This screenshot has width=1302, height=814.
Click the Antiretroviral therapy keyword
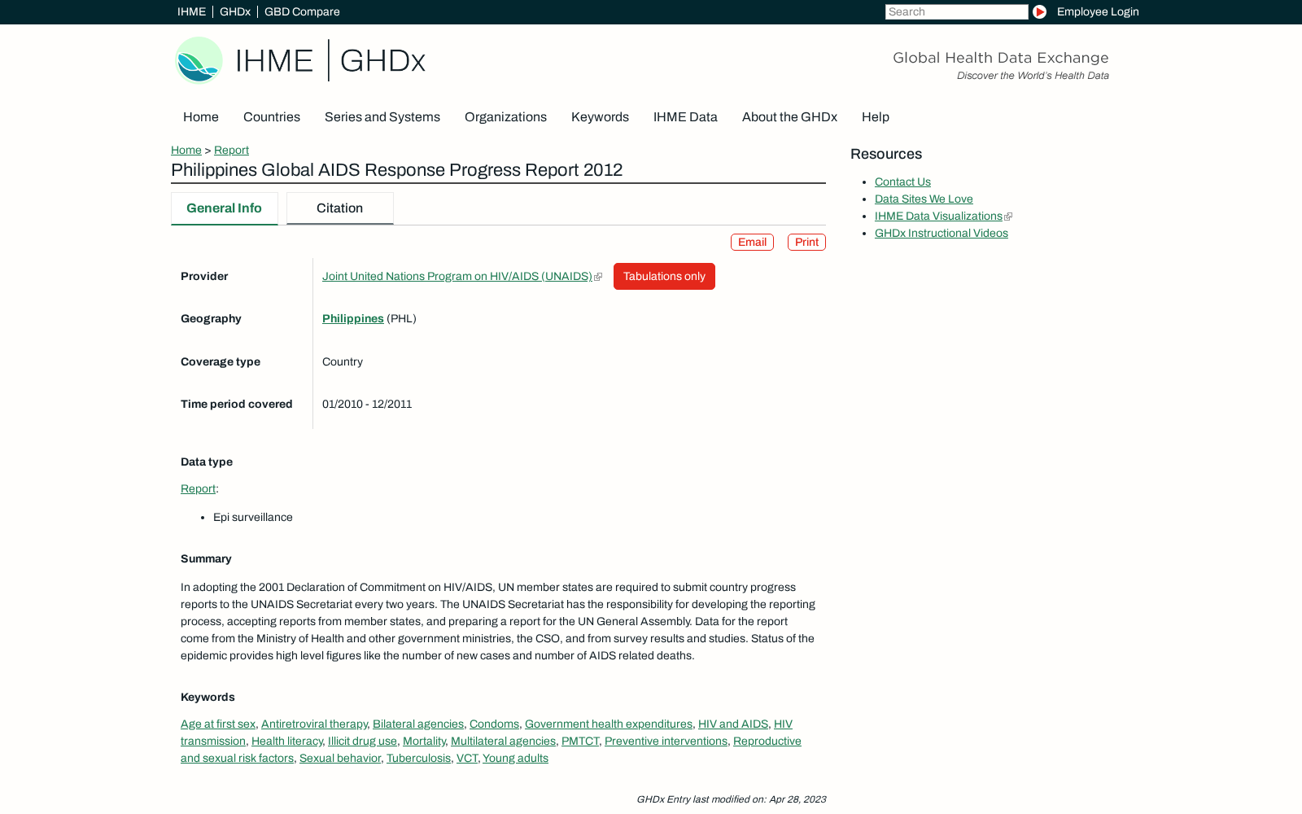314,724
